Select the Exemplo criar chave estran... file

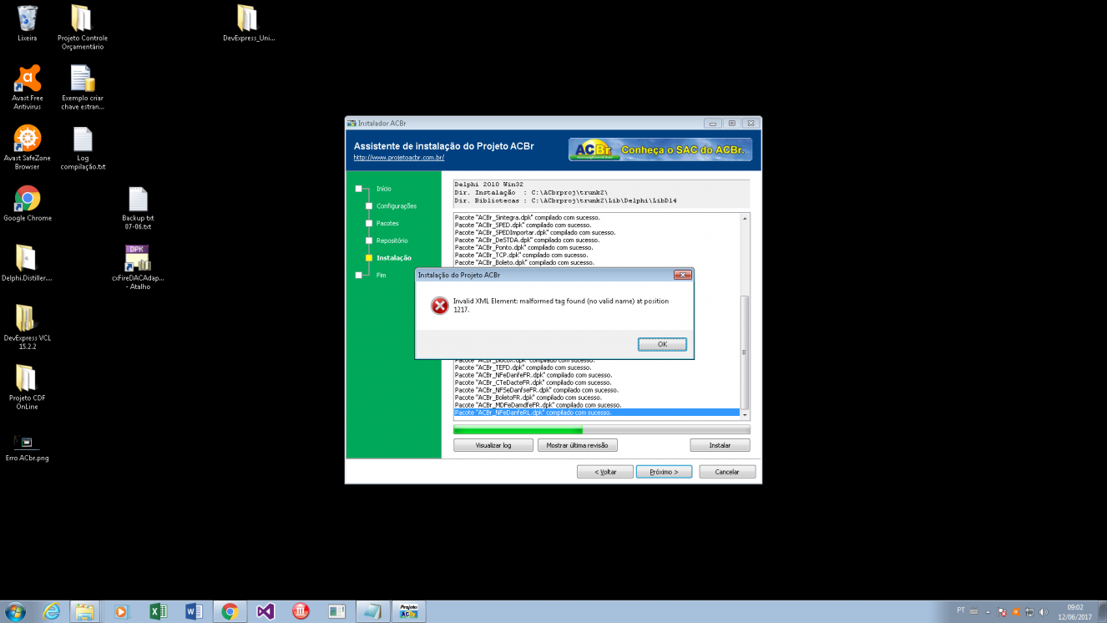pyautogui.click(x=82, y=87)
